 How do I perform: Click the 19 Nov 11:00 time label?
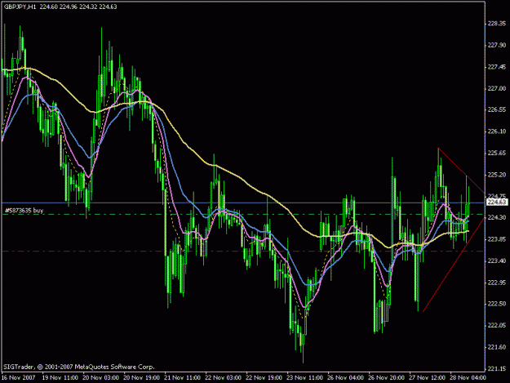pyautogui.click(x=60, y=378)
